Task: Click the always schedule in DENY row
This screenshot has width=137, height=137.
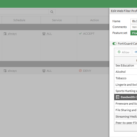Action: point(12,71)
